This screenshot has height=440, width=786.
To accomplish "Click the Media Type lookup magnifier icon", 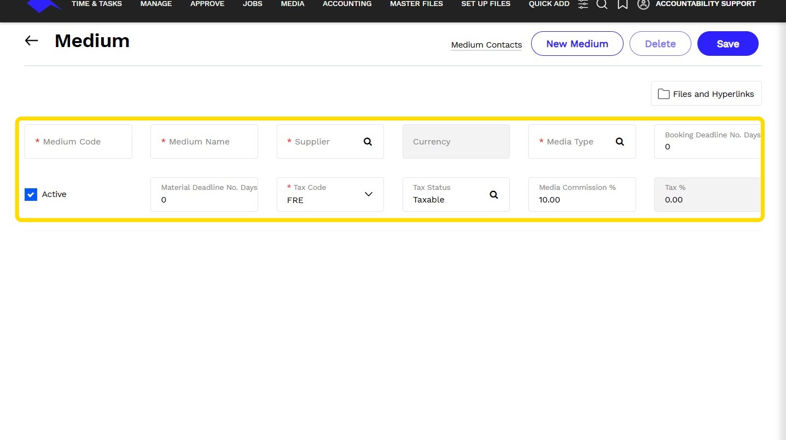I will pyautogui.click(x=620, y=141).
